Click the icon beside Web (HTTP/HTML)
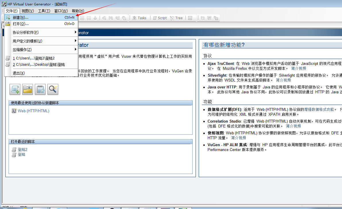The width and height of the screenshot is (342, 209). tap(14, 111)
